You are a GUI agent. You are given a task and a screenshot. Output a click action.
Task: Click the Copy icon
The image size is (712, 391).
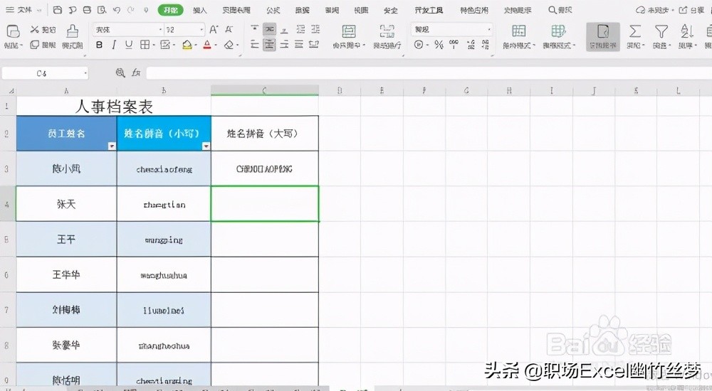pyautogui.click(x=34, y=45)
